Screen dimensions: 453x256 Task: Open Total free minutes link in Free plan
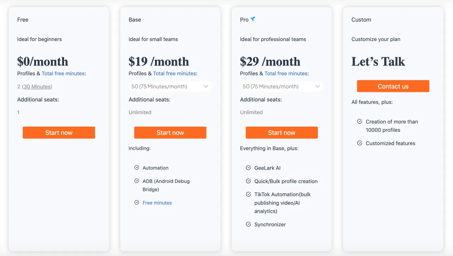(x=63, y=74)
